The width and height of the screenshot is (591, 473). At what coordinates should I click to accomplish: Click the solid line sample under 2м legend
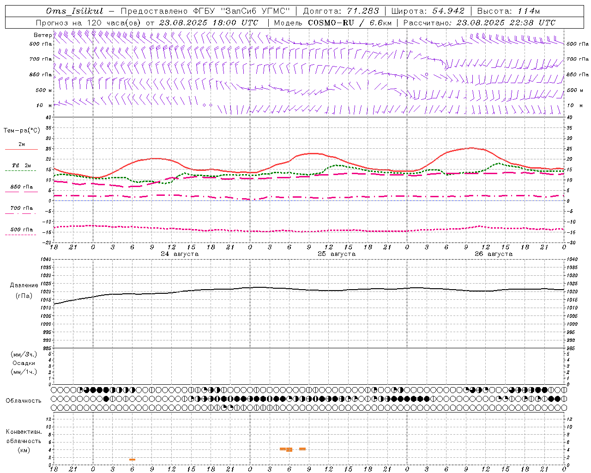click(21, 150)
